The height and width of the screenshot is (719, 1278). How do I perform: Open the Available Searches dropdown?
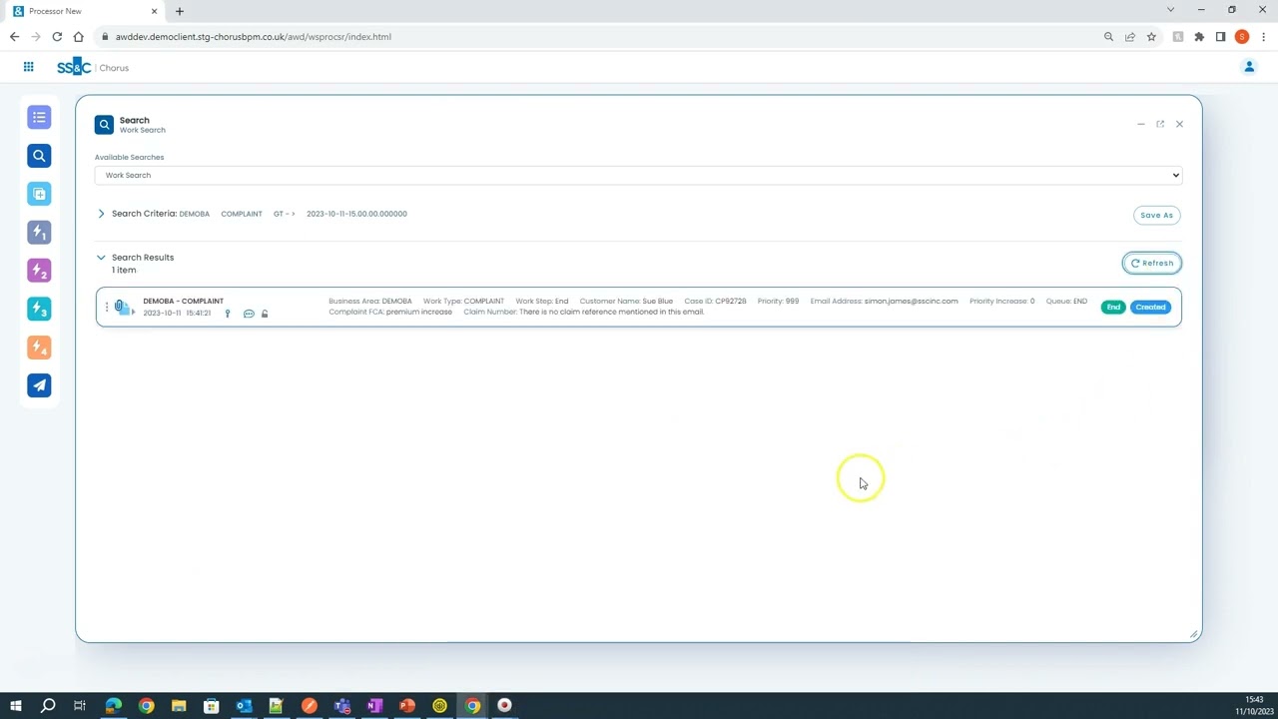pos(638,175)
